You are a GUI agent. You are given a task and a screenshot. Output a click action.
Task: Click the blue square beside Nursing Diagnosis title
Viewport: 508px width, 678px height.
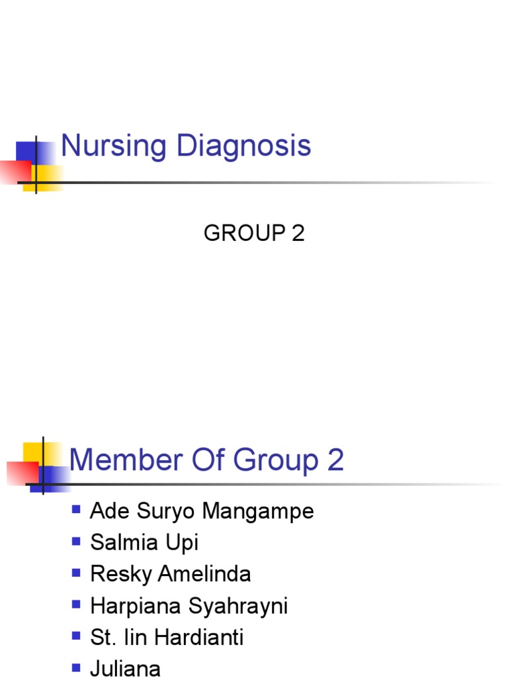[x=26, y=151]
